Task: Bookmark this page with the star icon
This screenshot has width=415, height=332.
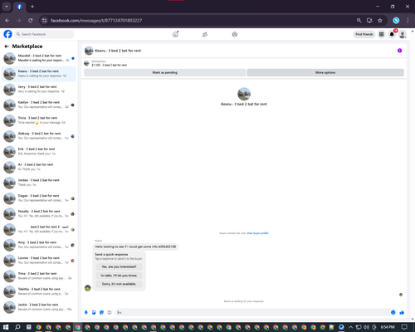Action: (x=380, y=20)
